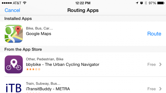Tap the Google Maps name label
166x93 pixels.
click(x=39, y=34)
